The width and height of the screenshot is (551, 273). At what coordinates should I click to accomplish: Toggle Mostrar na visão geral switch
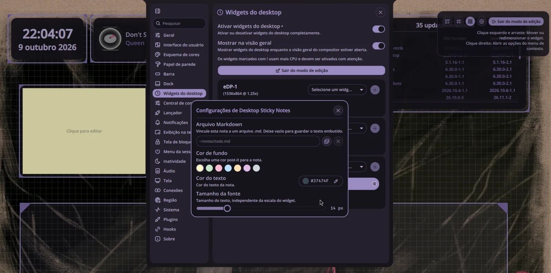click(378, 46)
